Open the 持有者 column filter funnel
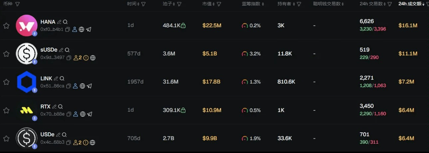 click(x=299, y=4)
